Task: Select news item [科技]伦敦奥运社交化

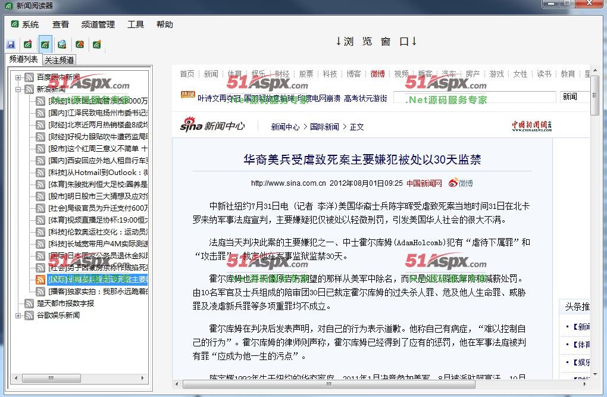Action: pos(98,232)
